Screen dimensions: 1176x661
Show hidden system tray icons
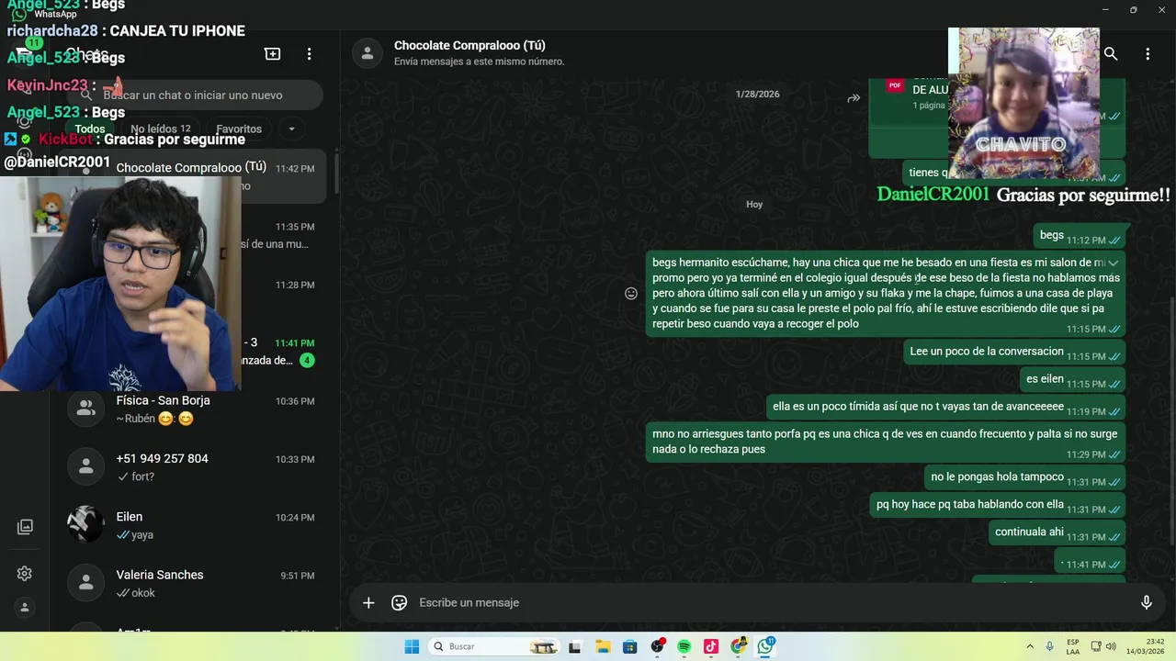(x=1030, y=646)
